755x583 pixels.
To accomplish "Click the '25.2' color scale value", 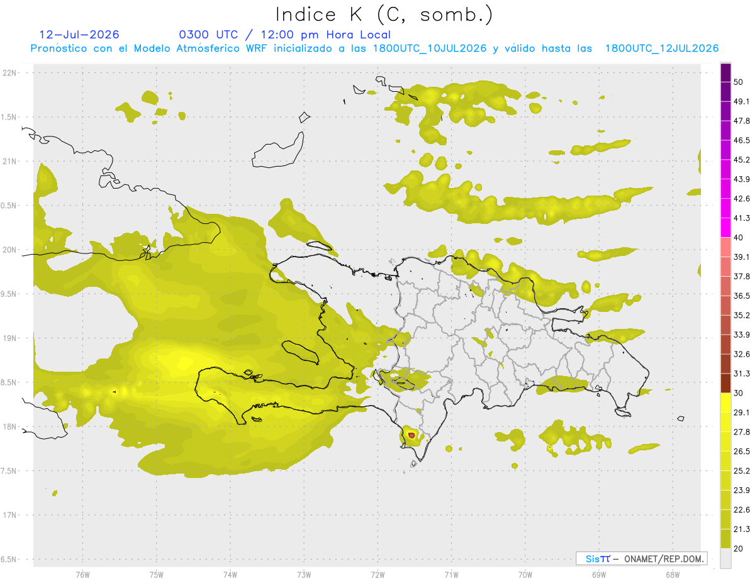I will pos(741,471).
